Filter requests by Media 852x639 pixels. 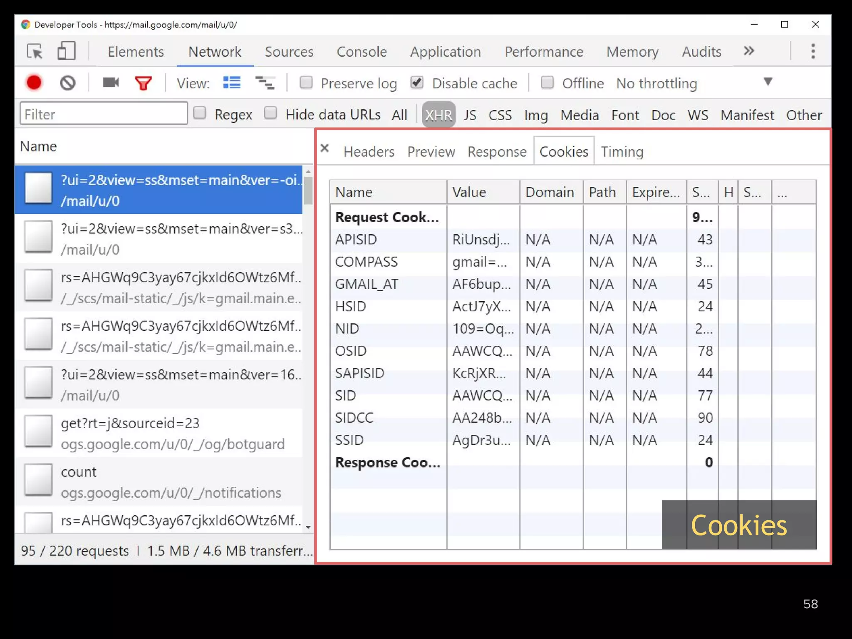580,115
